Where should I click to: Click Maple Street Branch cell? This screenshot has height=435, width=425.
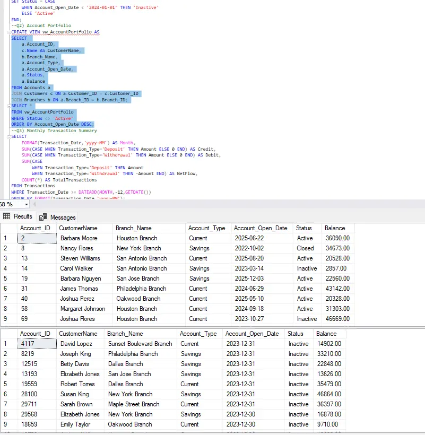click(141, 404)
